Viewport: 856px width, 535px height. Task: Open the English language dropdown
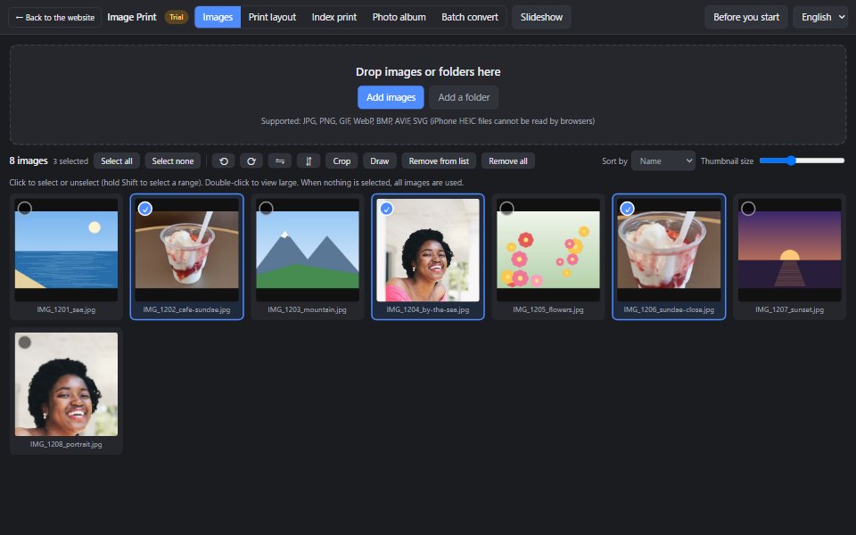coord(820,17)
